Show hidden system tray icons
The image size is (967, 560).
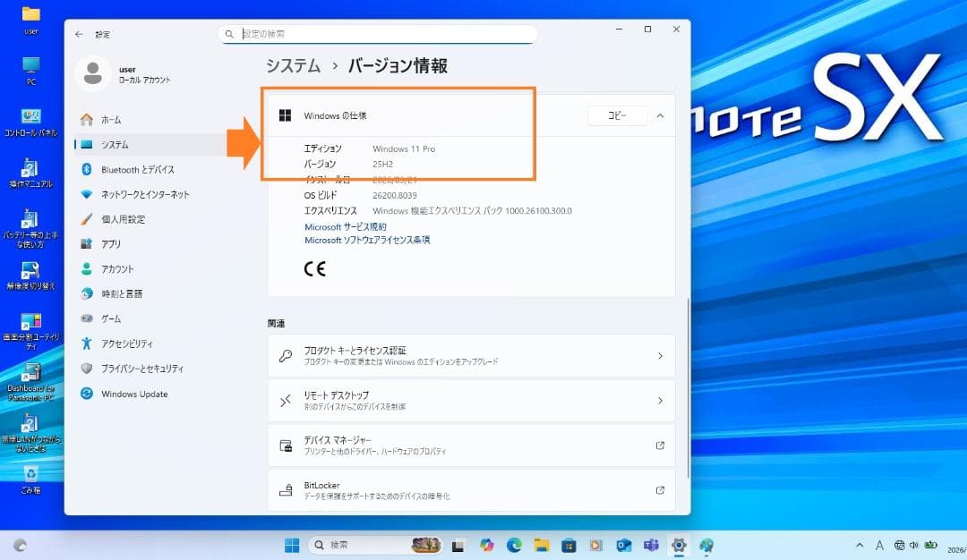(860, 545)
